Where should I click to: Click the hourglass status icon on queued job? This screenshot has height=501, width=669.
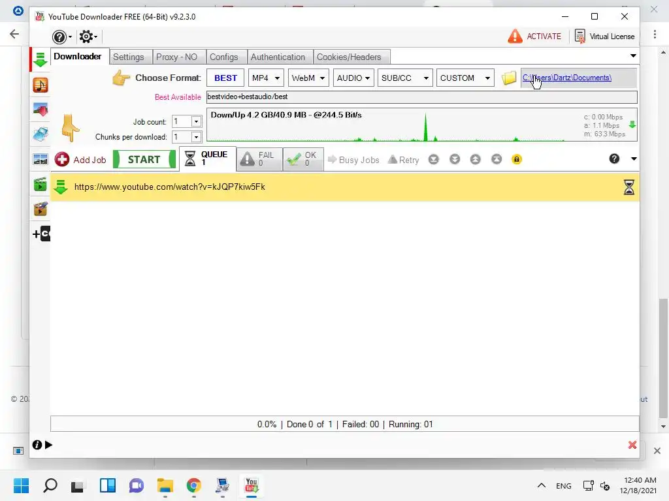point(629,187)
